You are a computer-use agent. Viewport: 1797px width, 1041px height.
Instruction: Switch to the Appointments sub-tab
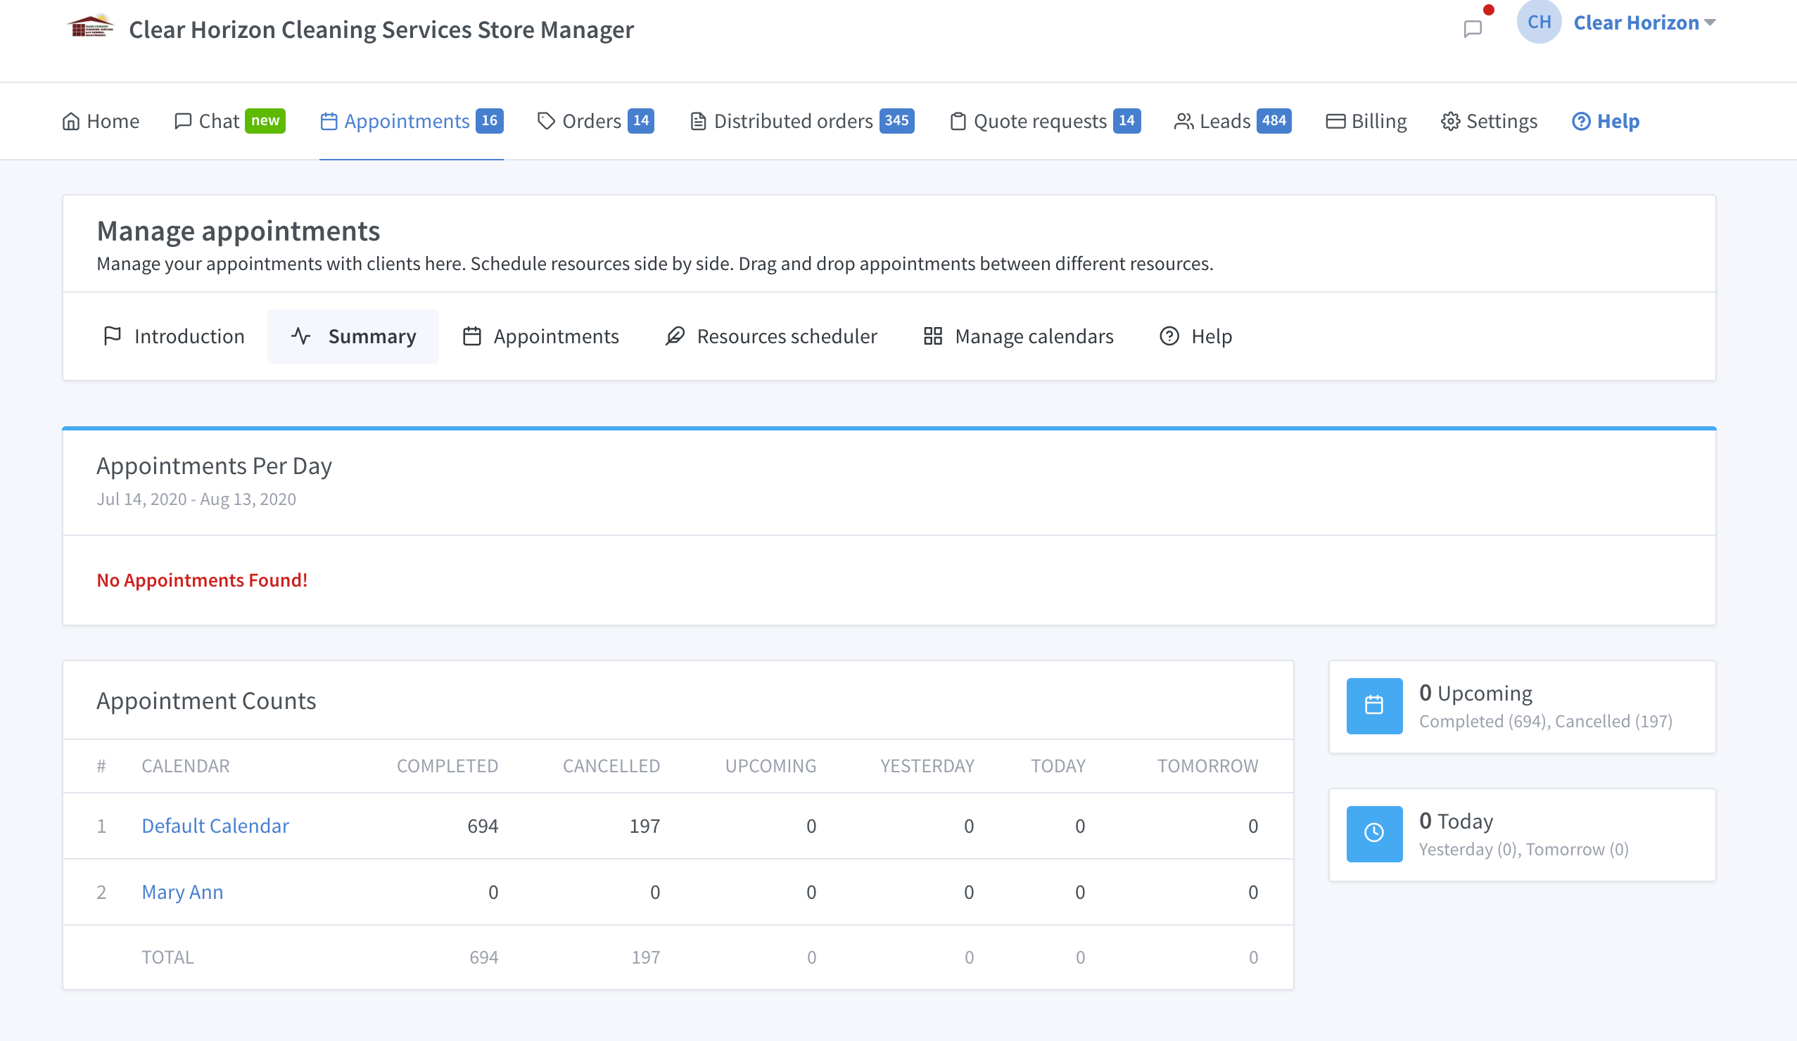coord(541,336)
